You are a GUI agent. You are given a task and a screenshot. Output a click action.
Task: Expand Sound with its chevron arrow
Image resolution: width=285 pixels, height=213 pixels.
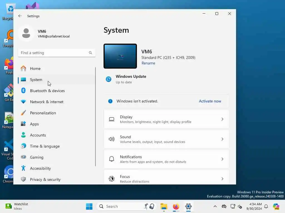tap(222, 139)
